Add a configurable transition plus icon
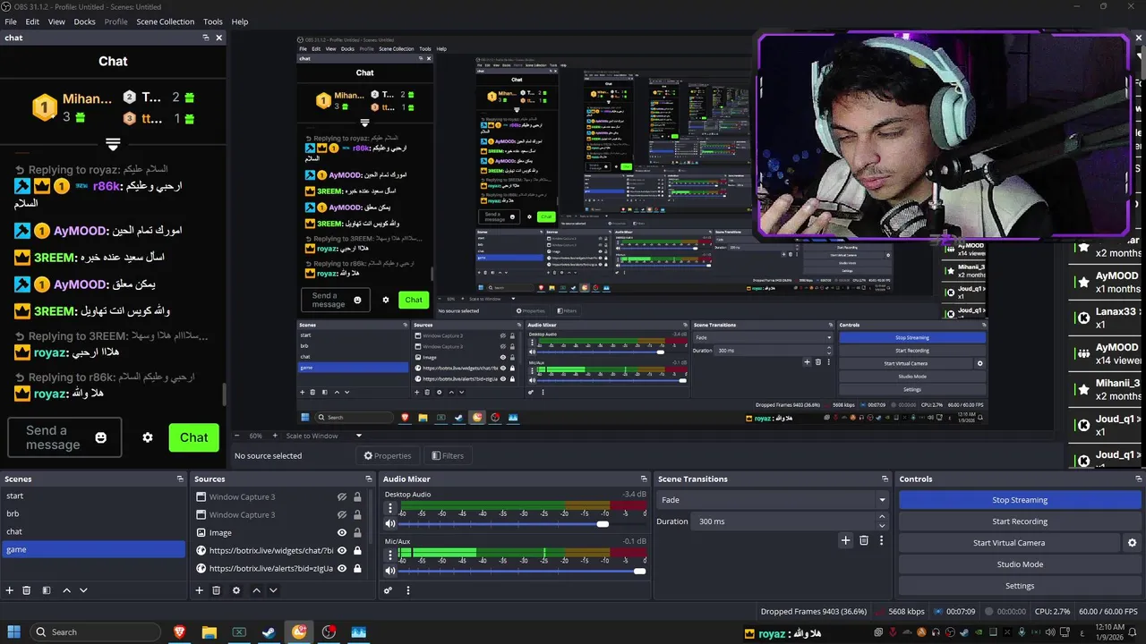This screenshot has height=644, width=1146. [x=845, y=540]
